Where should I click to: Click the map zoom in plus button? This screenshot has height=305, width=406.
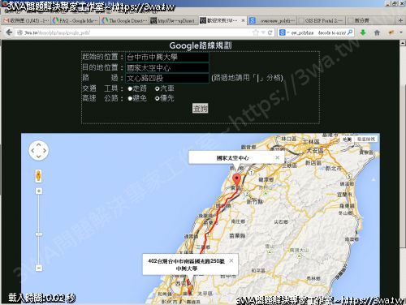(x=39, y=191)
